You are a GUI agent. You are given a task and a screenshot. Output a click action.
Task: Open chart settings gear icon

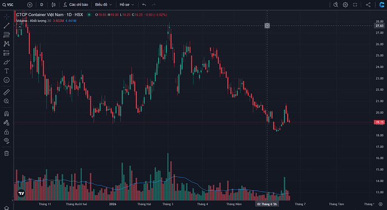345,4
